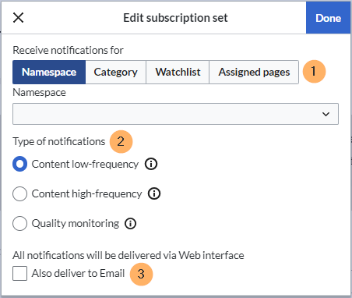Click the Quality monitoring label text
Viewport: 352px width, 298px height.
(76, 223)
